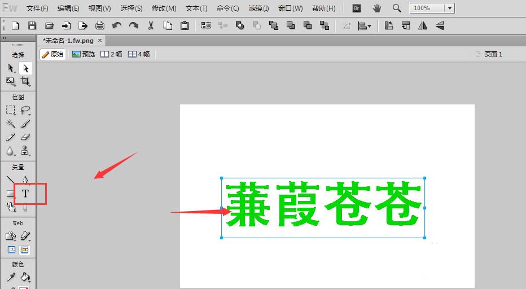Click the Cut scissors icon
Viewport: 526px width, 289px height.
click(151, 25)
